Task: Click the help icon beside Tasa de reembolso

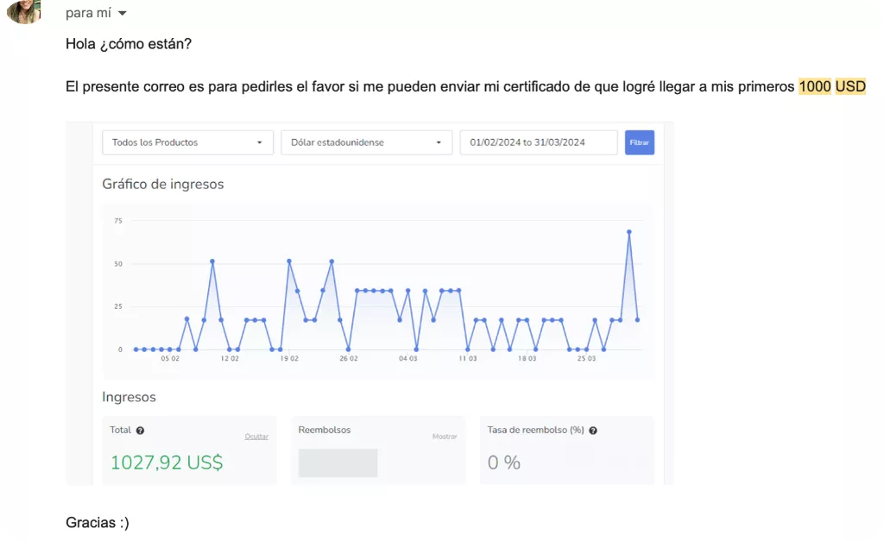Action: 593,431
